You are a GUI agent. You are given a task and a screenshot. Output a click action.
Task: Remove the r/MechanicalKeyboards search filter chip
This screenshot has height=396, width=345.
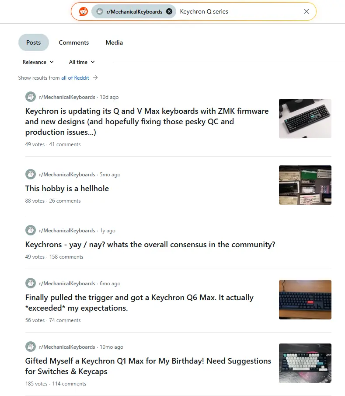(x=169, y=11)
